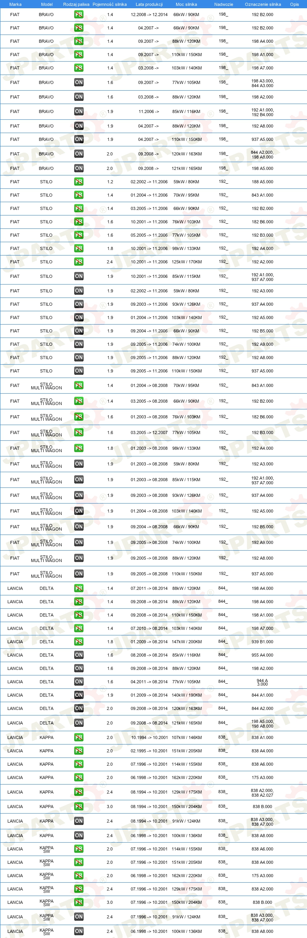307x938 pixels.
Task: Select diesel icon in Stilo Multi Wagon 937 A5.000 row
Action: pyautogui.click(x=79, y=574)
